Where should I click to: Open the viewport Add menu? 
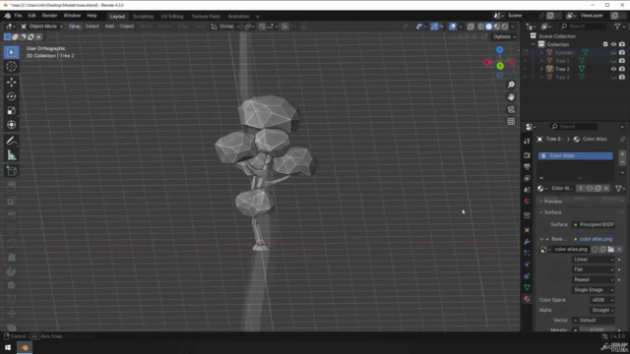(x=109, y=27)
